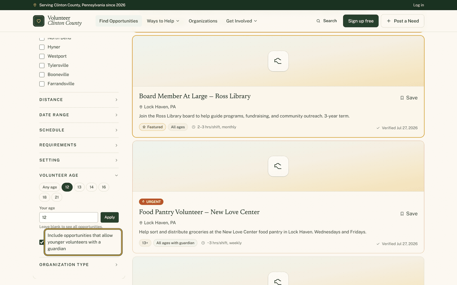457x285 pixels.
Task: Click the handshake image on New Love Center card
Action: tap(278, 166)
